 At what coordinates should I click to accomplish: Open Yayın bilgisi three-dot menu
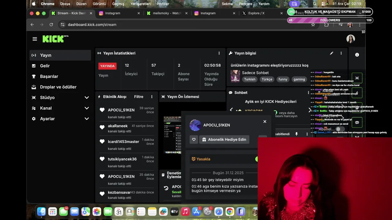tap(341, 53)
